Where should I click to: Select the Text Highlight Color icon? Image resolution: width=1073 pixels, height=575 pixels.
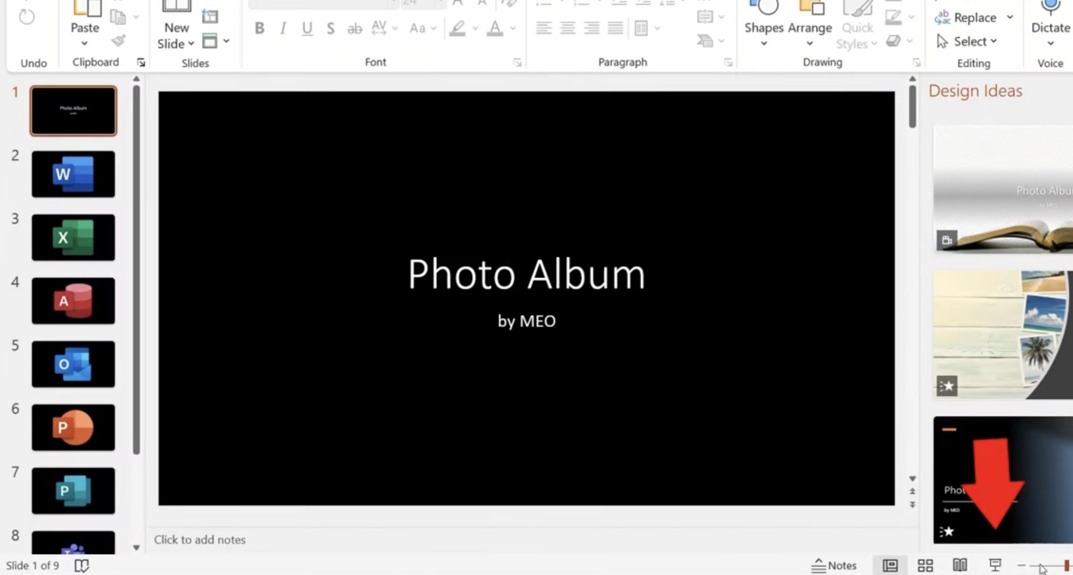coord(458,29)
